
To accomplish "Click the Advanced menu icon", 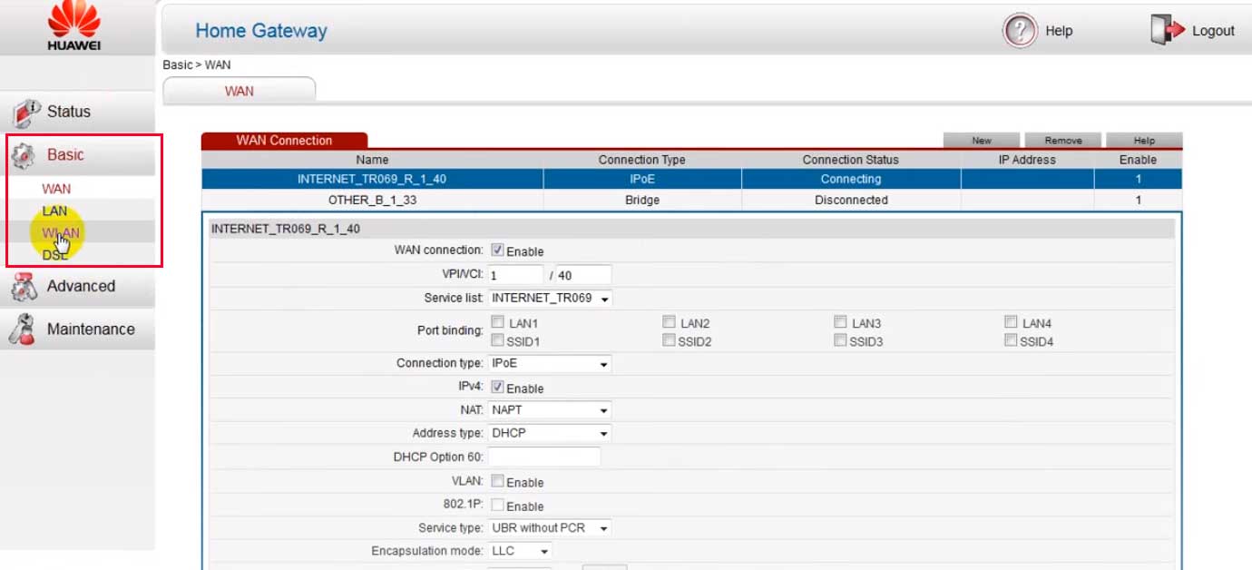I will click(x=24, y=287).
